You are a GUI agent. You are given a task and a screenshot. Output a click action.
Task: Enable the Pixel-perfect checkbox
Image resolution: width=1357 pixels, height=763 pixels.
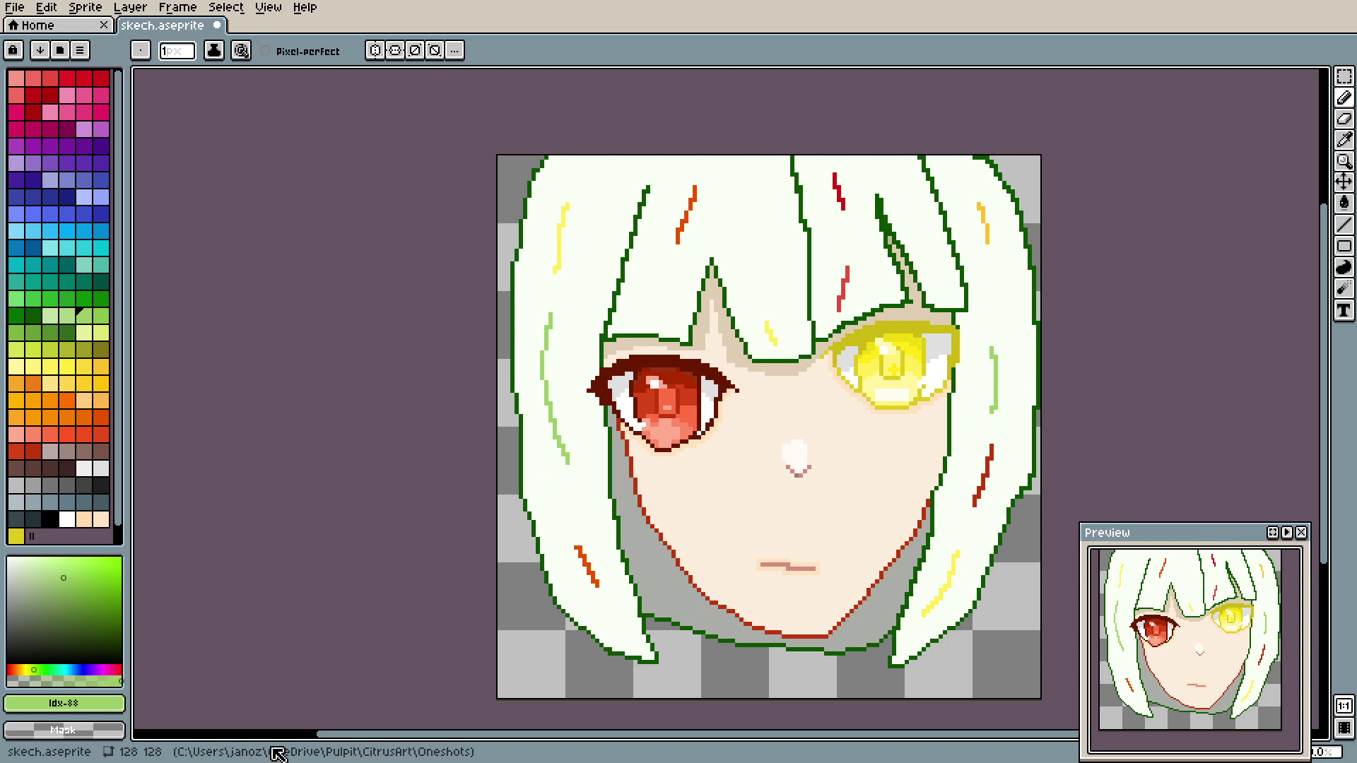266,51
